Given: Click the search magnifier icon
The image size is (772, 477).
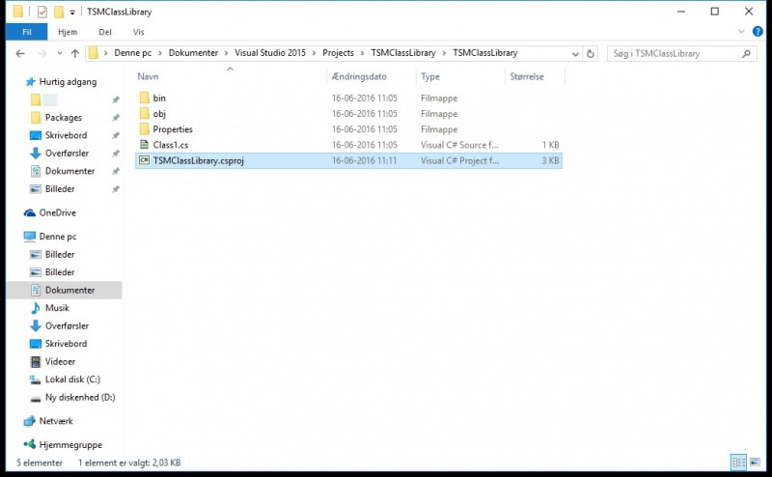Looking at the screenshot, I should point(746,53).
